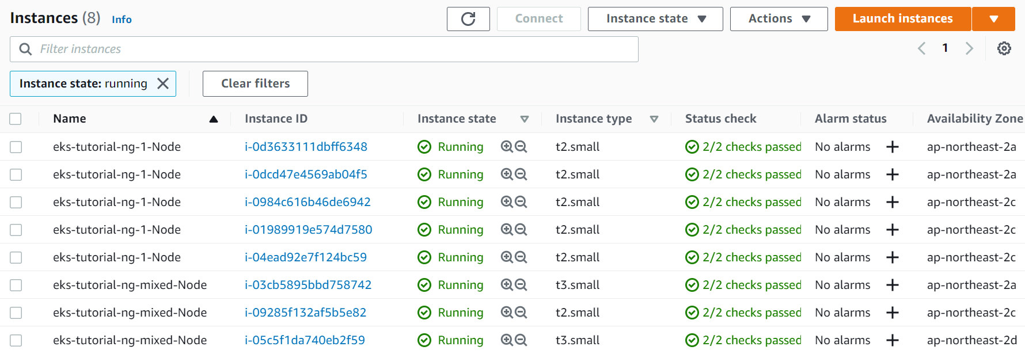The width and height of the screenshot is (1025, 354).
Task: Zoom in filter for i-0984c616b46de6942 state
Action: [x=507, y=202]
